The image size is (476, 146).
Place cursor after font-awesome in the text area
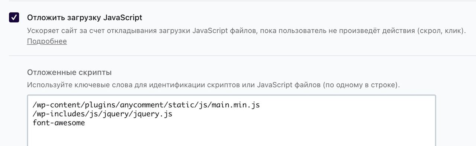point(85,123)
